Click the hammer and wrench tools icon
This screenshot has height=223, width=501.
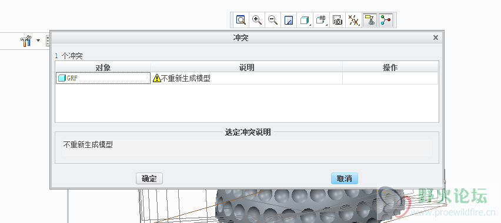point(26,41)
